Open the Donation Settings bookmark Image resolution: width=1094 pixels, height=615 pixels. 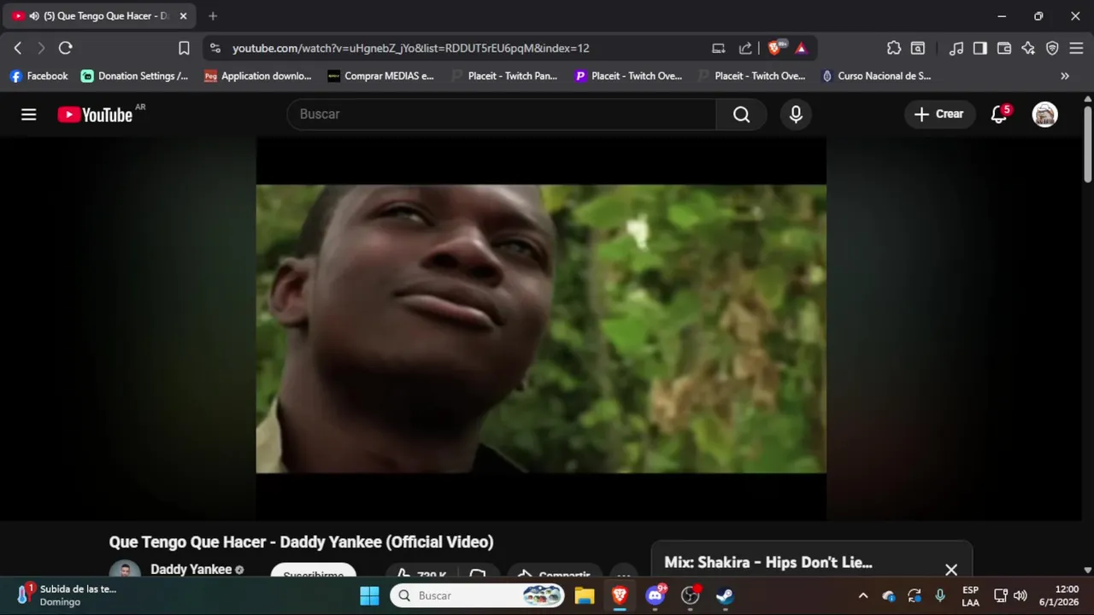135,76
